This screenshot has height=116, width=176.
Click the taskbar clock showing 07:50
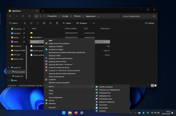click(x=166, y=113)
